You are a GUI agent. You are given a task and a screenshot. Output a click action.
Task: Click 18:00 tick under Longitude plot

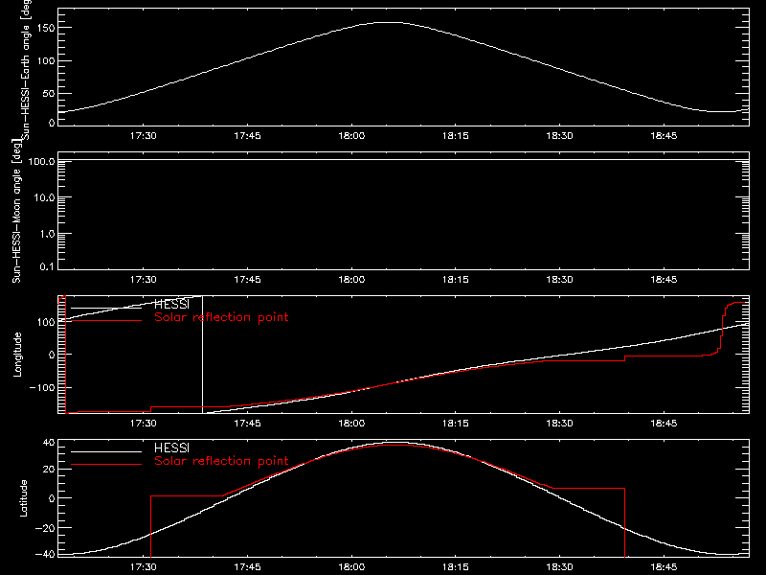click(x=351, y=424)
